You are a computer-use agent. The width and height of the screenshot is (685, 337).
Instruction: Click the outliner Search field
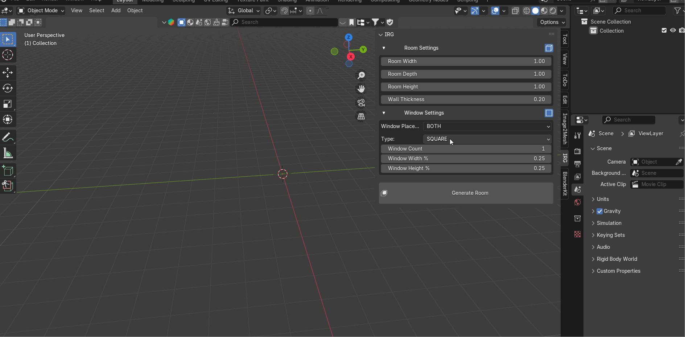[639, 11]
